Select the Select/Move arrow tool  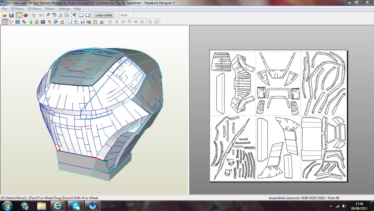(x=5, y=22)
